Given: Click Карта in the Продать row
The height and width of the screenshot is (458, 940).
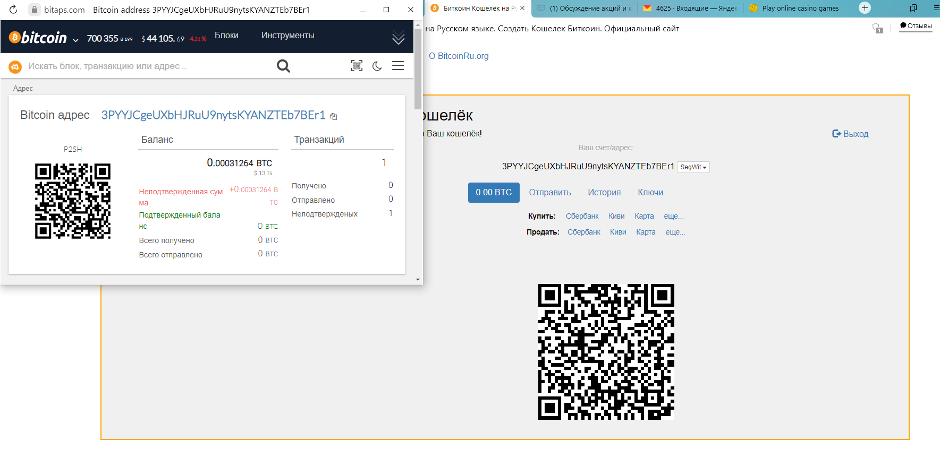Looking at the screenshot, I should tap(646, 232).
